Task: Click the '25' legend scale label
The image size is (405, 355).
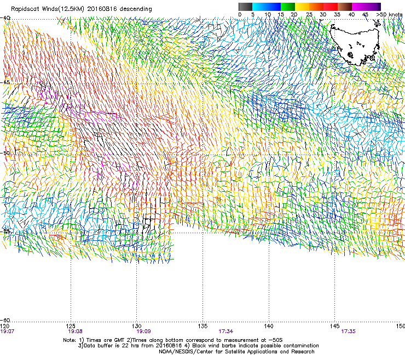Action: click(309, 15)
